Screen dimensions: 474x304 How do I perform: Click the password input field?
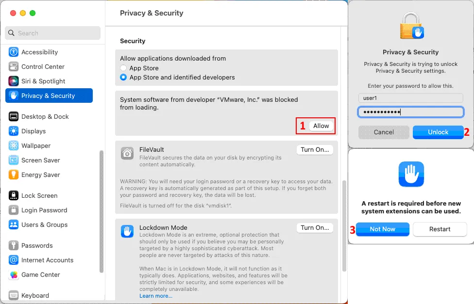click(411, 112)
